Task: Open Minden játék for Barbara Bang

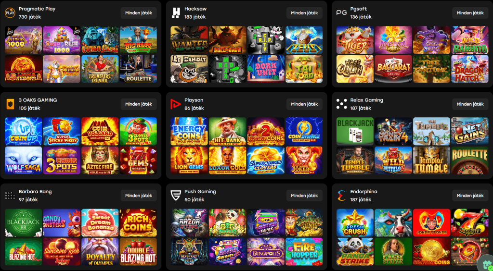Action: [x=139, y=196]
